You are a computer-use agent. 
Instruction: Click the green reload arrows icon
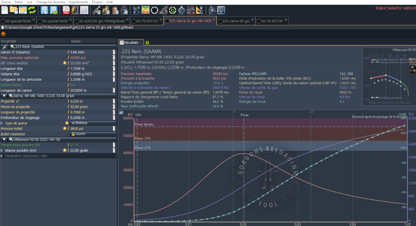[x=32, y=10]
